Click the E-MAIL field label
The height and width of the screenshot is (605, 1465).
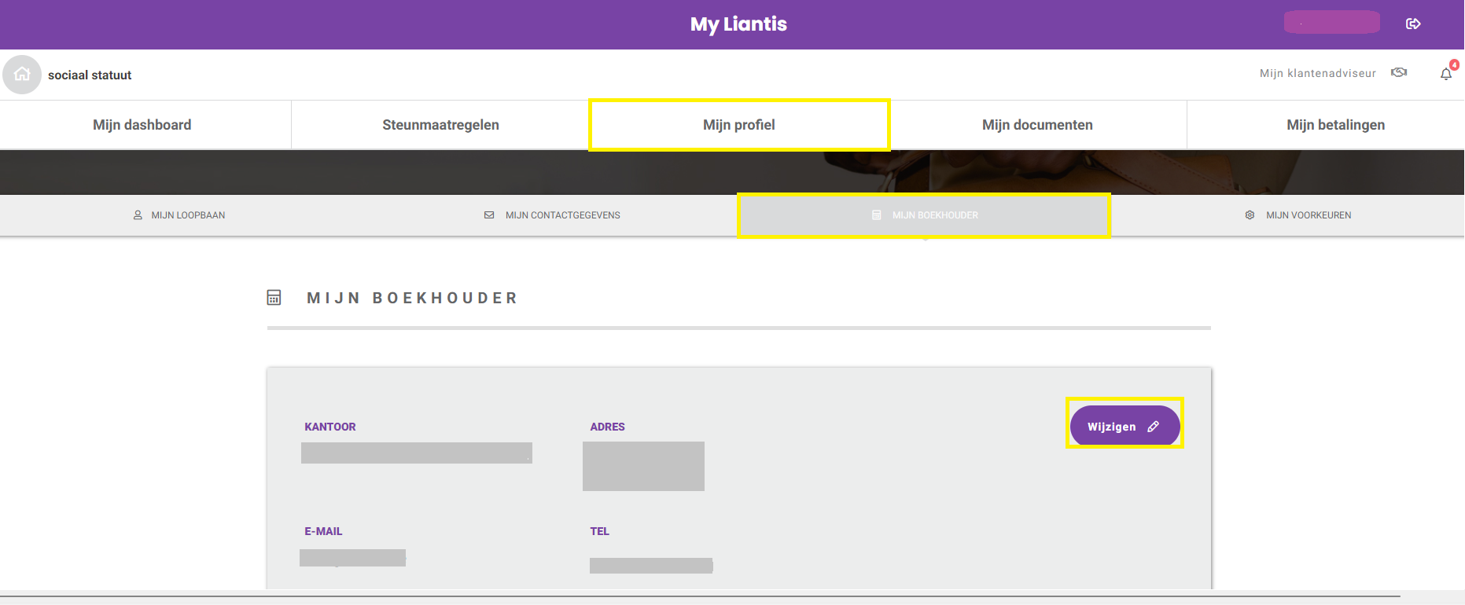coord(323,531)
